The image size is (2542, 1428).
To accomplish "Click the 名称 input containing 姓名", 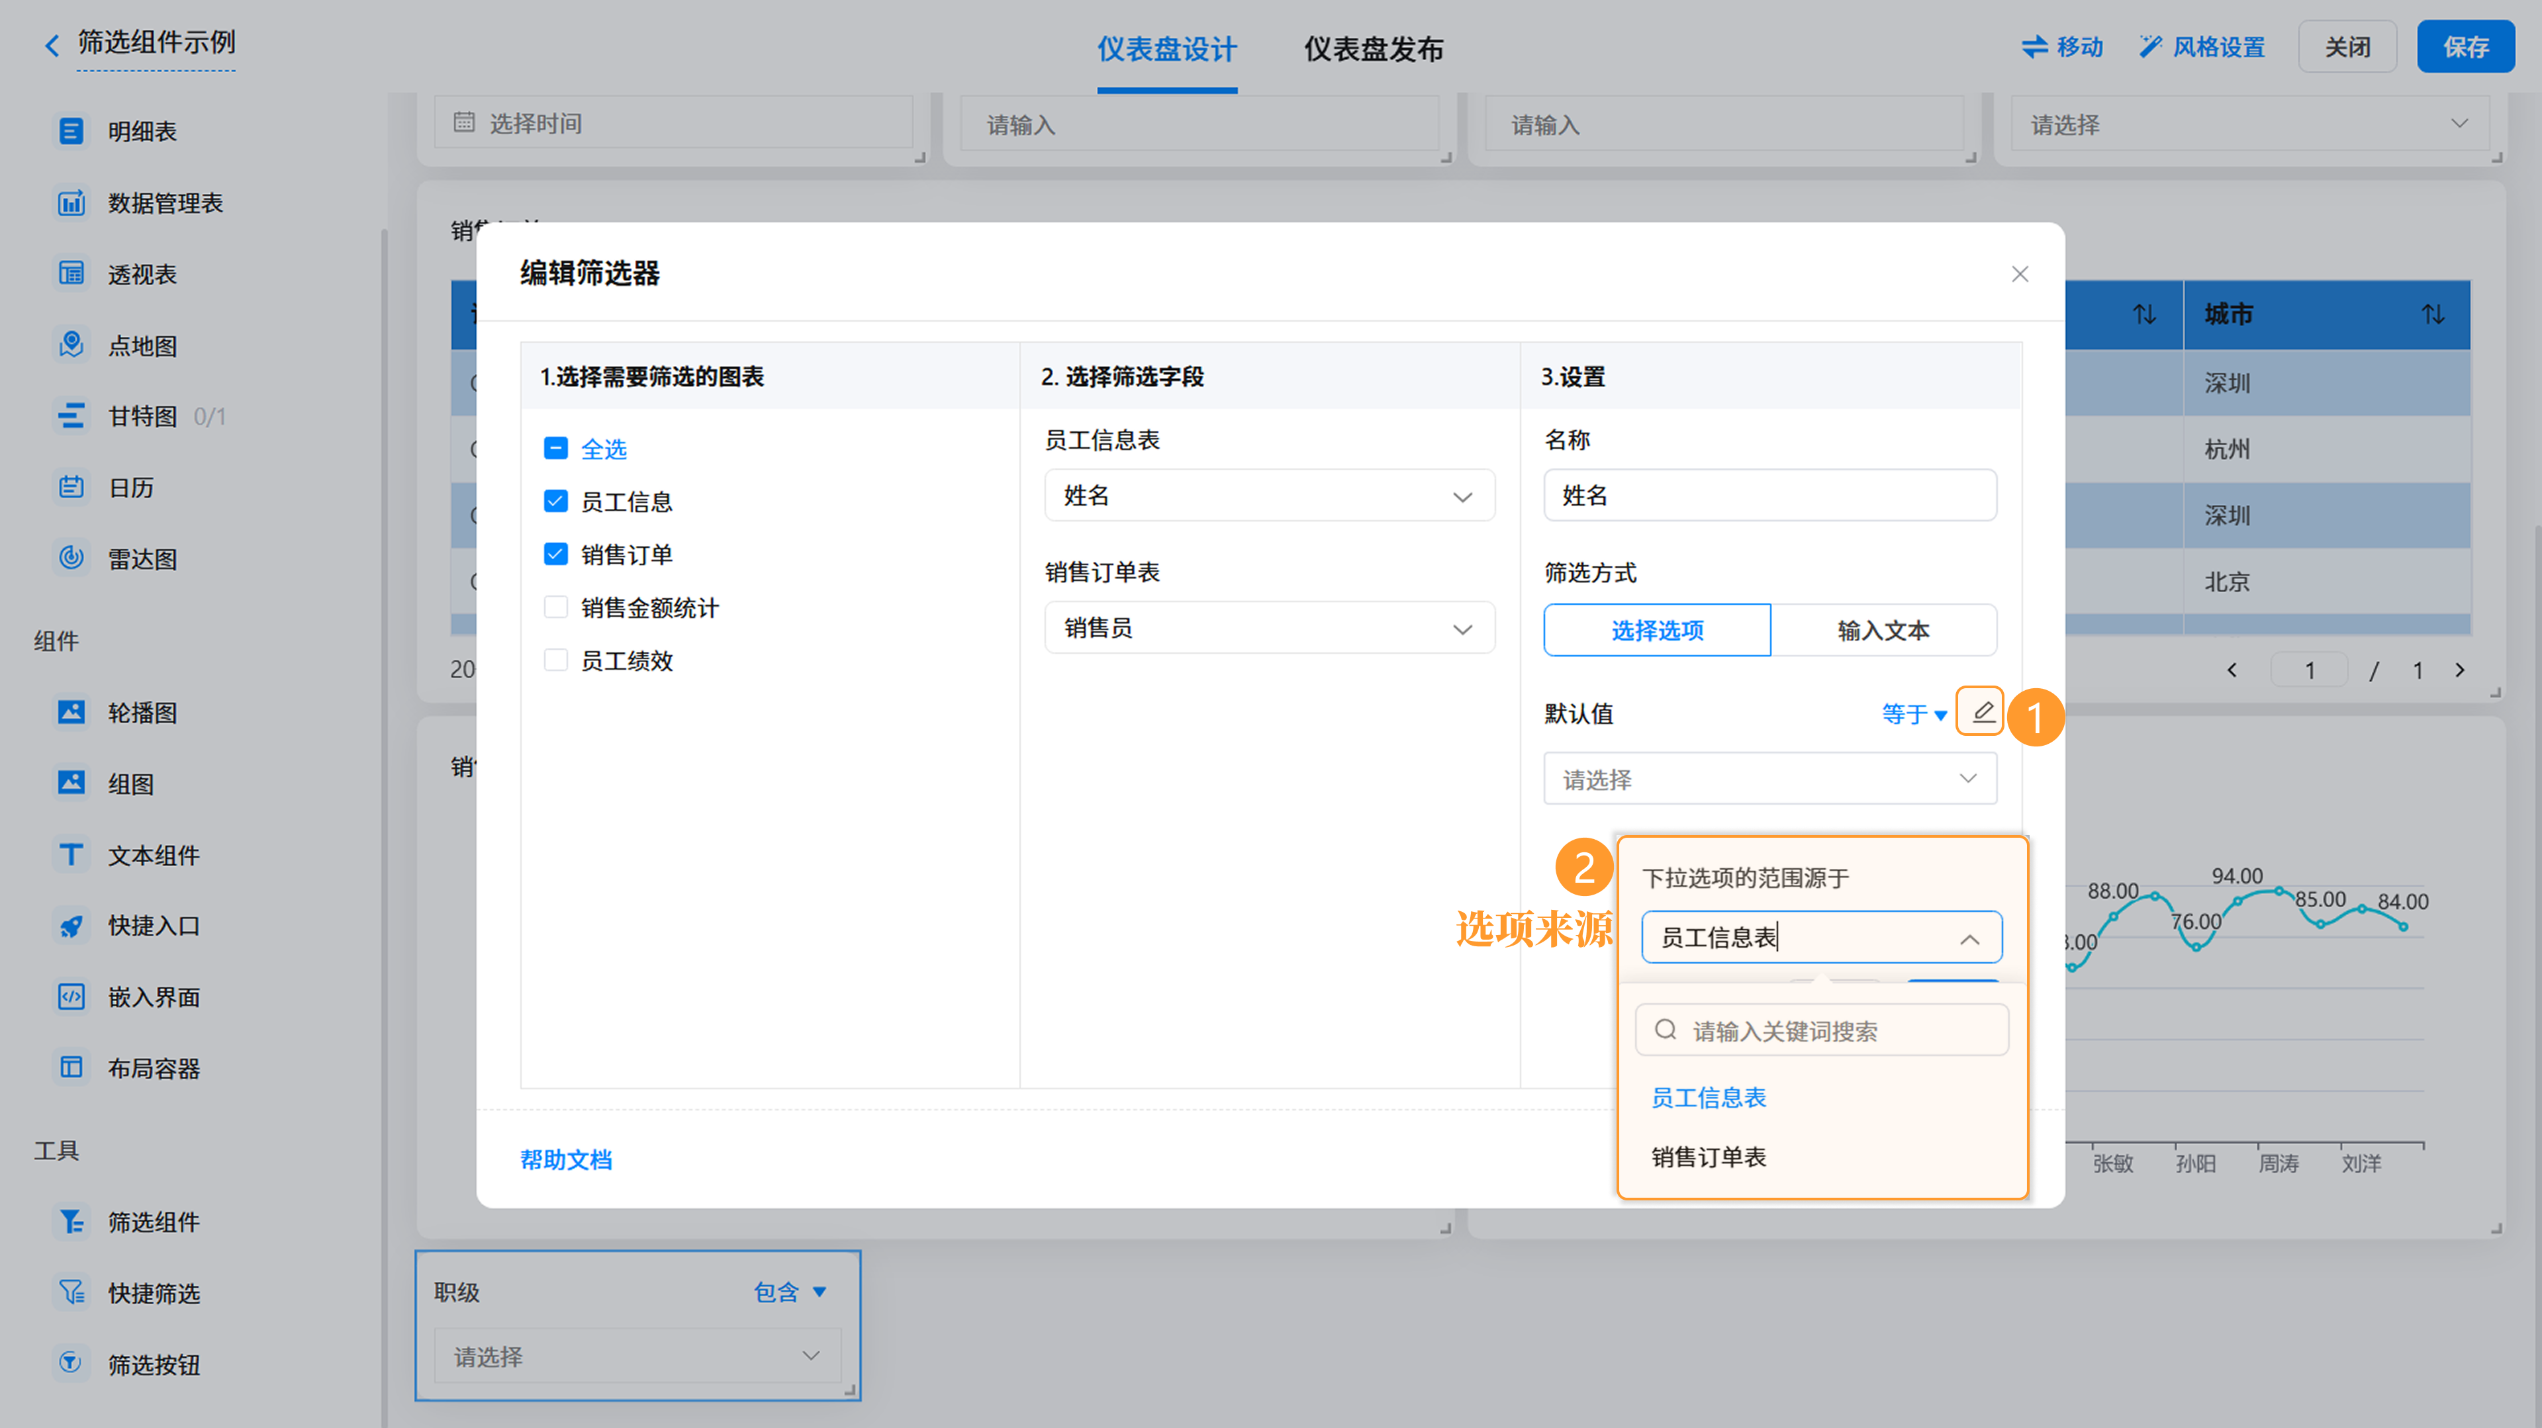I will click(1769, 495).
